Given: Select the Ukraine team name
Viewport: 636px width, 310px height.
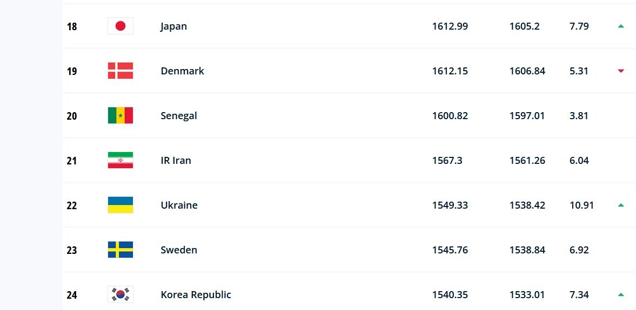Looking at the screenshot, I should [x=179, y=205].
